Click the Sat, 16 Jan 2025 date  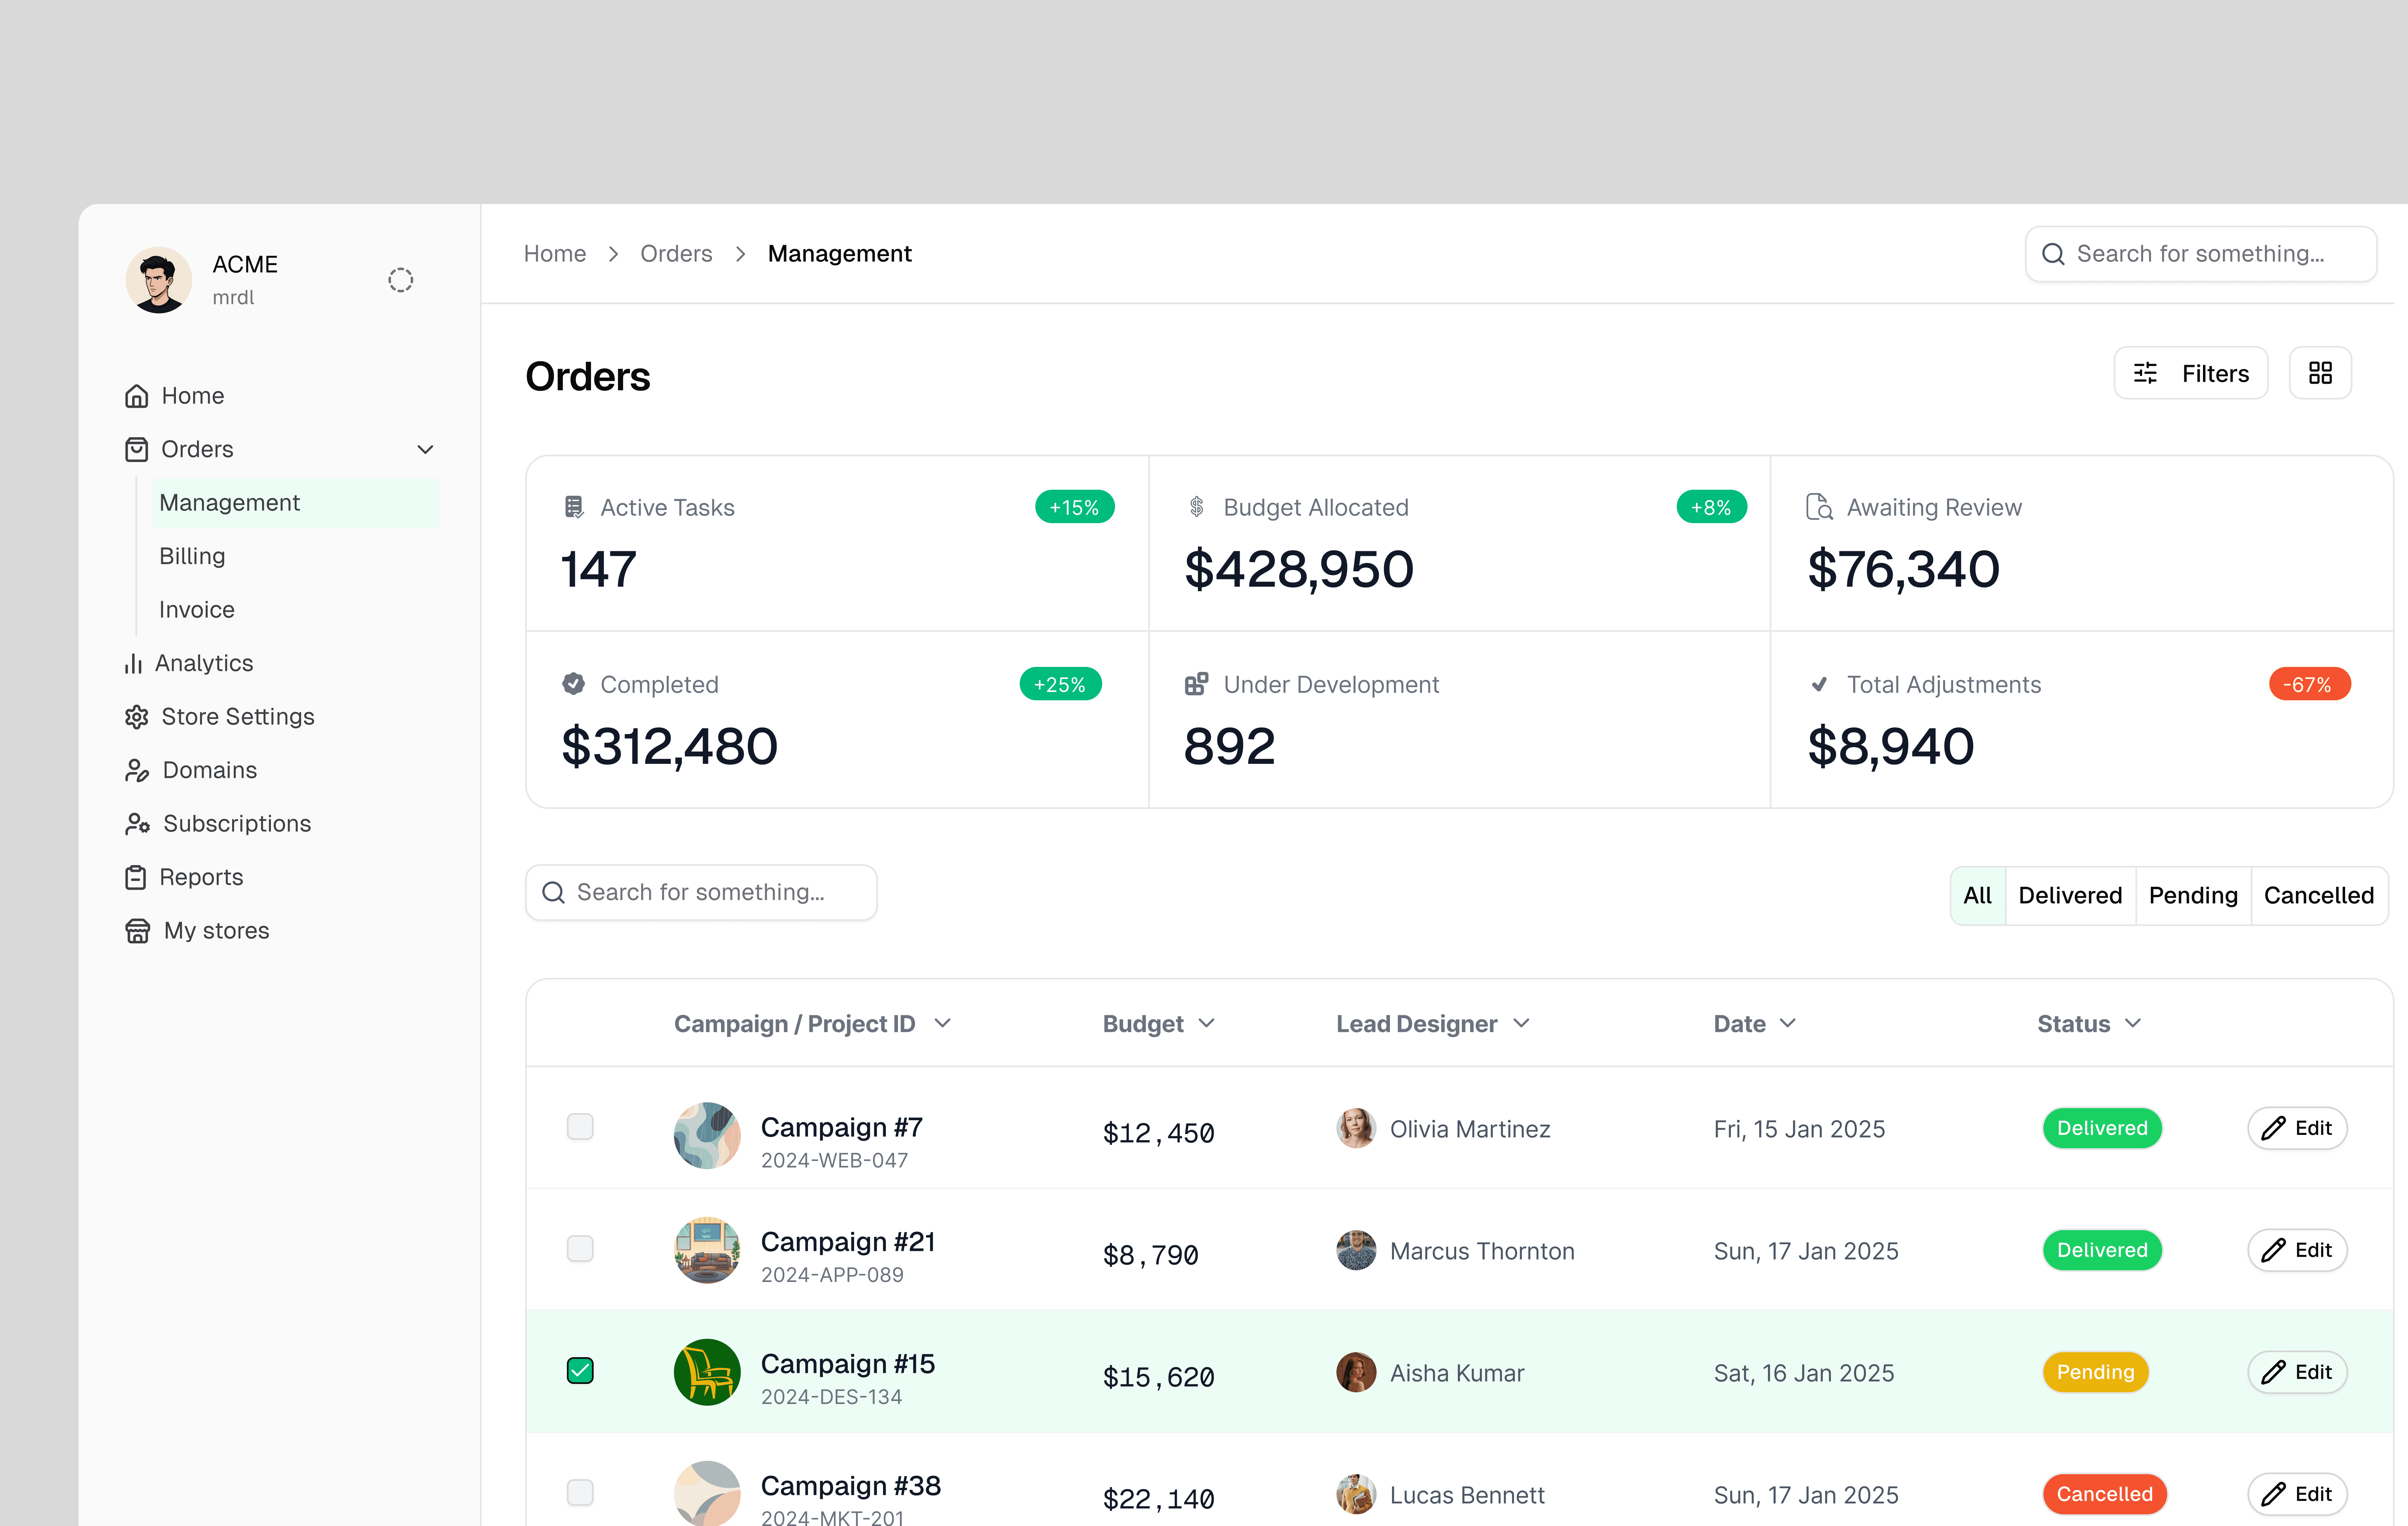coord(1804,1373)
